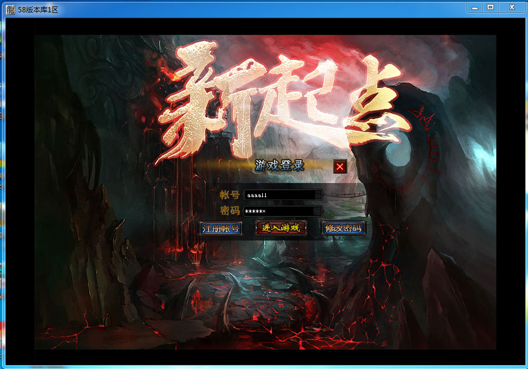
Task: Minimize the 58版本库1区 window
Action: [x=475, y=8]
